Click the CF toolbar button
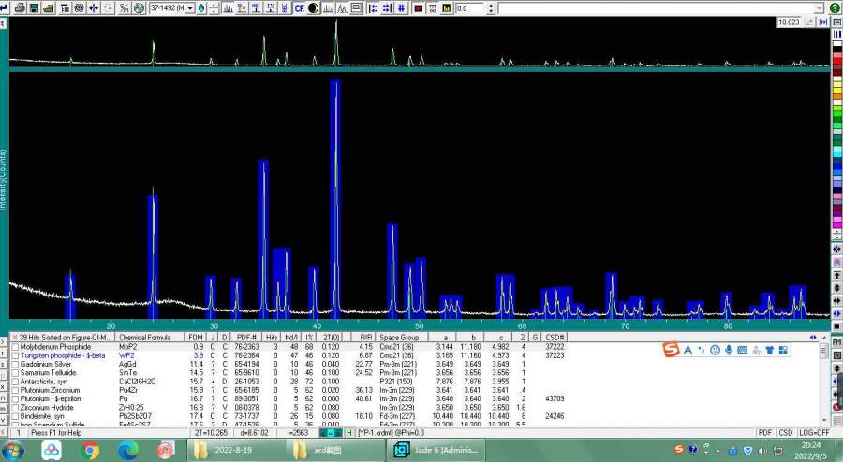The image size is (843, 462). (x=299, y=7)
